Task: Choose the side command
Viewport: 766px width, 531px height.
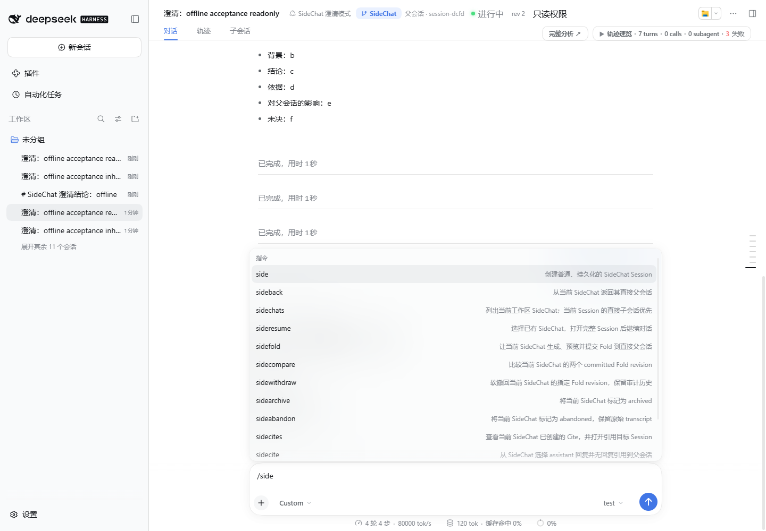Action: pos(454,275)
